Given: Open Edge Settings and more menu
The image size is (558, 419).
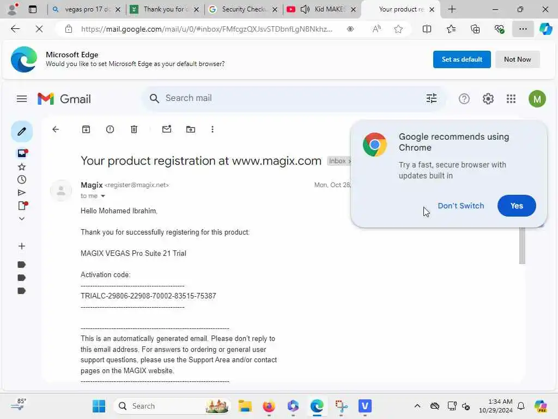Looking at the screenshot, I should coord(523,29).
